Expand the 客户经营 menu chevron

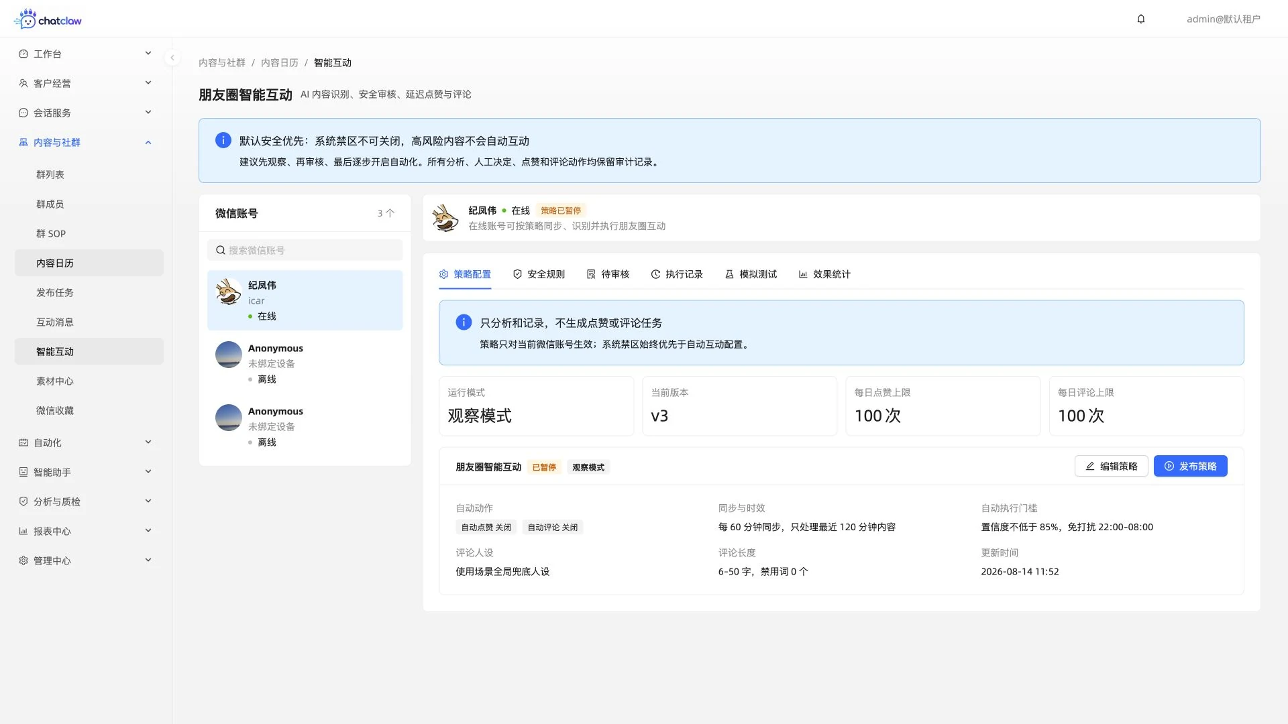148,83
